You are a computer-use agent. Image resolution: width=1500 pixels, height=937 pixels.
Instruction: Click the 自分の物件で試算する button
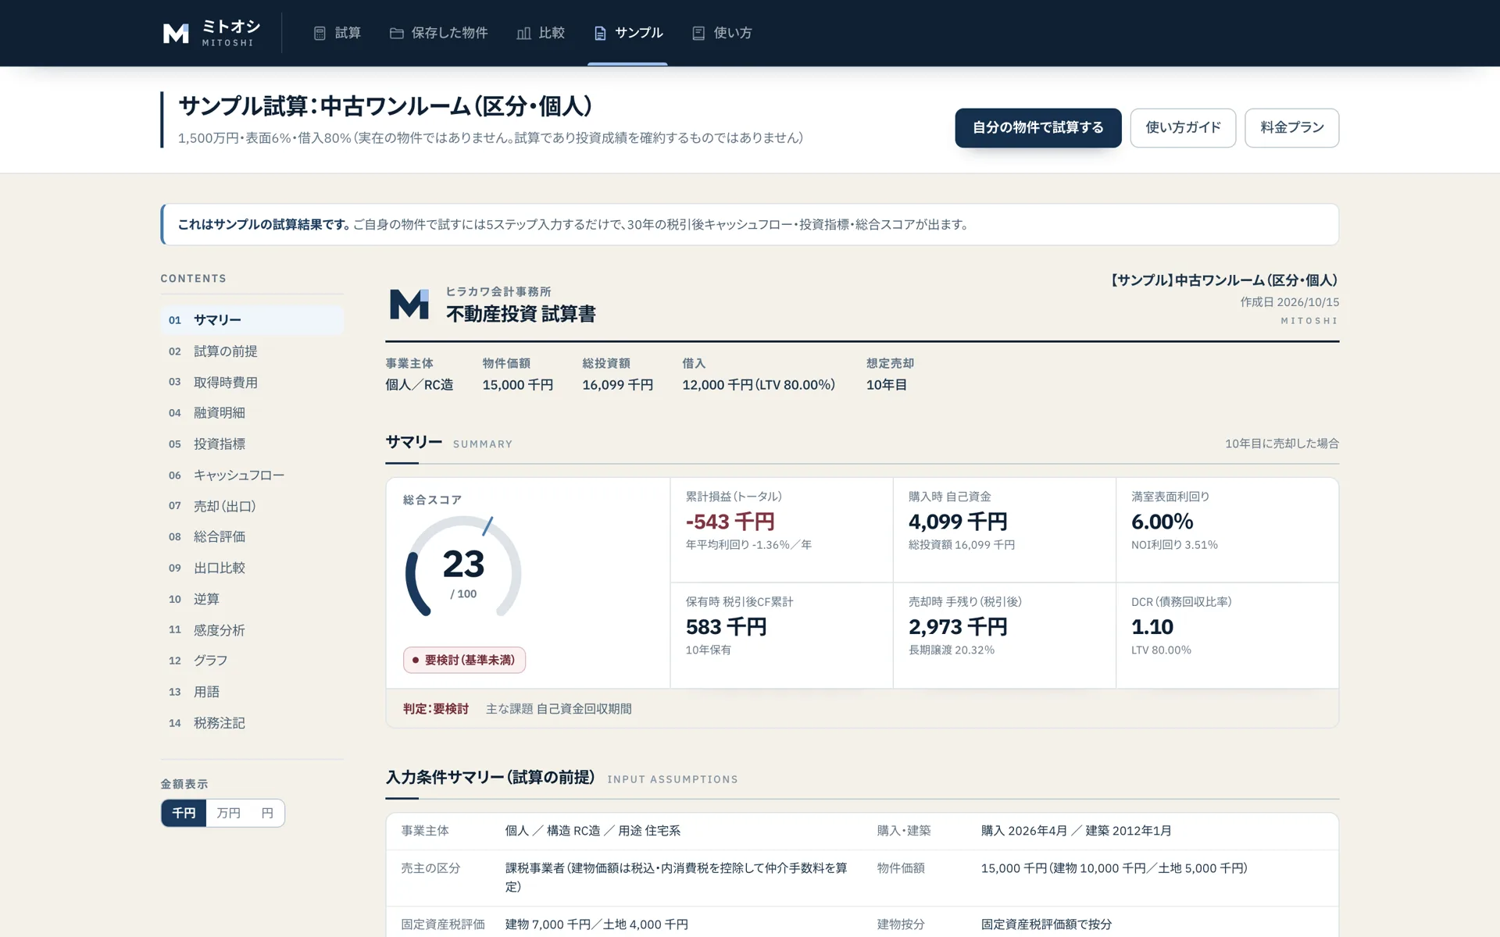coord(1037,127)
